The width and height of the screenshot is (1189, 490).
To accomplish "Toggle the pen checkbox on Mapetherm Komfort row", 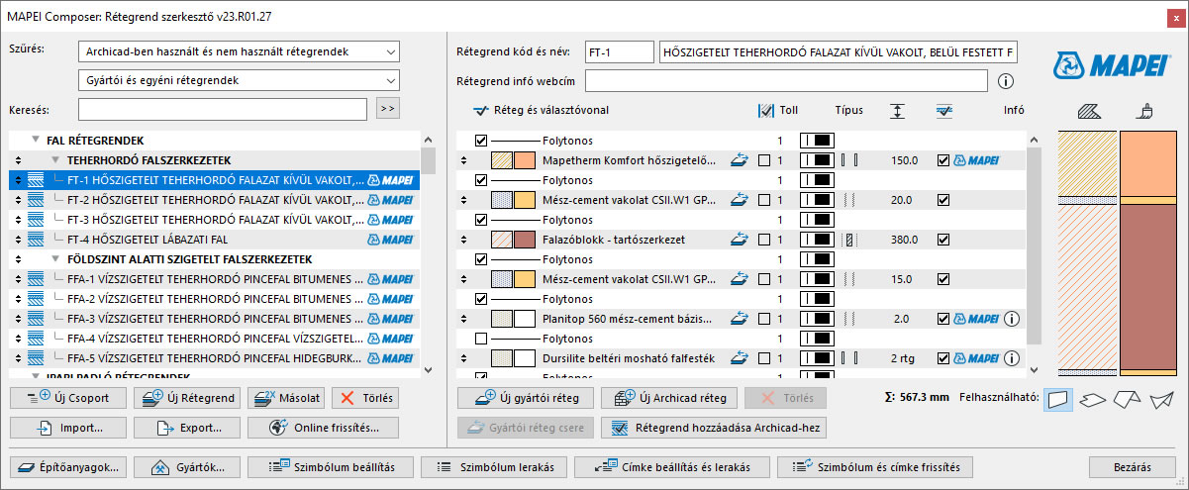I will click(x=763, y=160).
